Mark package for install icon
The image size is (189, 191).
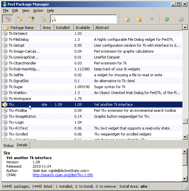(127, 19)
